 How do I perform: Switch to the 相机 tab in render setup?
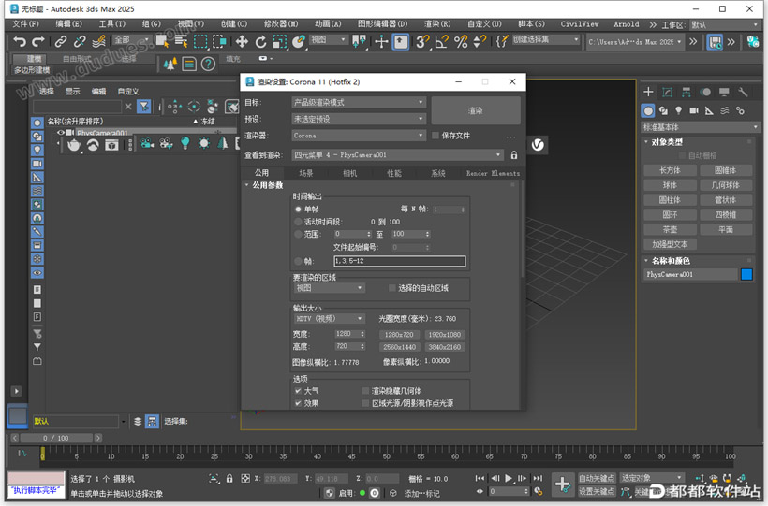pos(350,173)
